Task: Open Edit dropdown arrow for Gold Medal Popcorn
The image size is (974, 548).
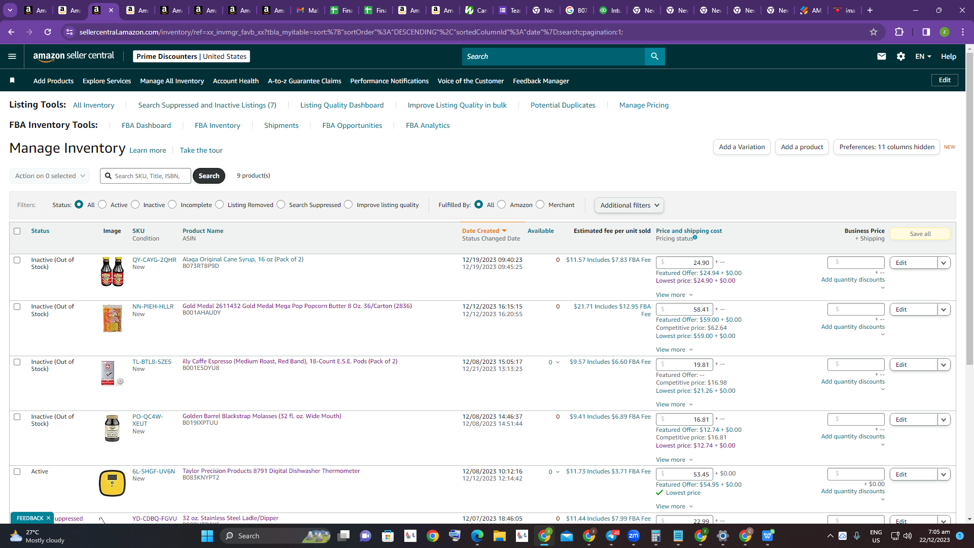Action: [x=944, y=310]
